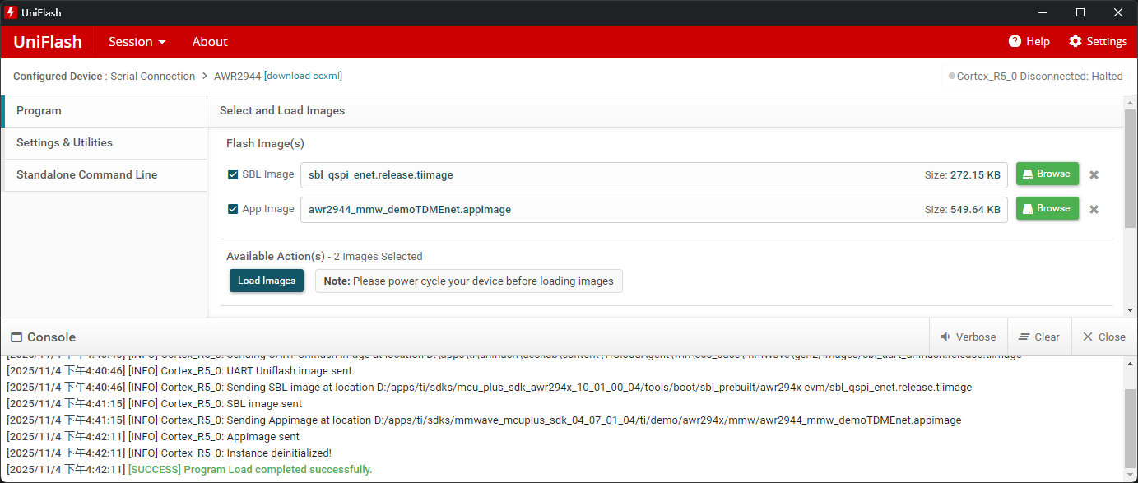Image resolution: width=1138 pixels, height=483 pixels.
Task: Click the Load Images button
Action: pos(267,281)
